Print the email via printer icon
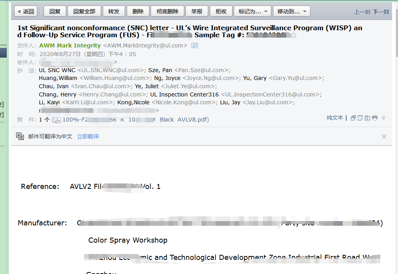The height and width of the screenshot is (274, 398). [x=374, y=118]
